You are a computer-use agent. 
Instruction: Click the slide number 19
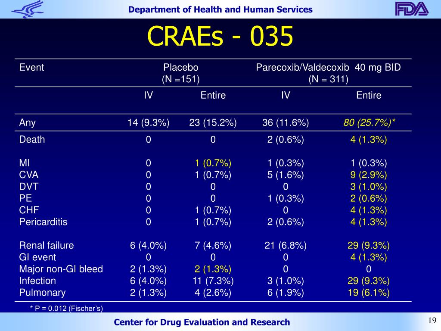(x=432, y=320)
